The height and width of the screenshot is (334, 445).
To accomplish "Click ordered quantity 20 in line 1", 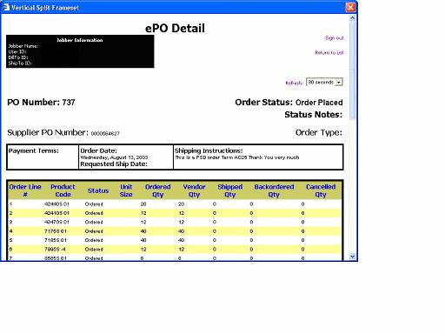I will (143, 204).
